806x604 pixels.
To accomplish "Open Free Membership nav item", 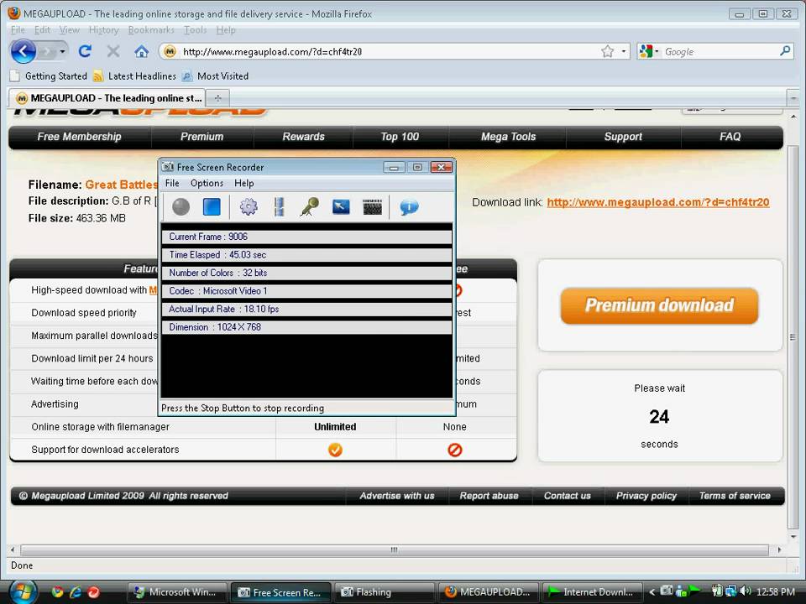I will [79, 137].
